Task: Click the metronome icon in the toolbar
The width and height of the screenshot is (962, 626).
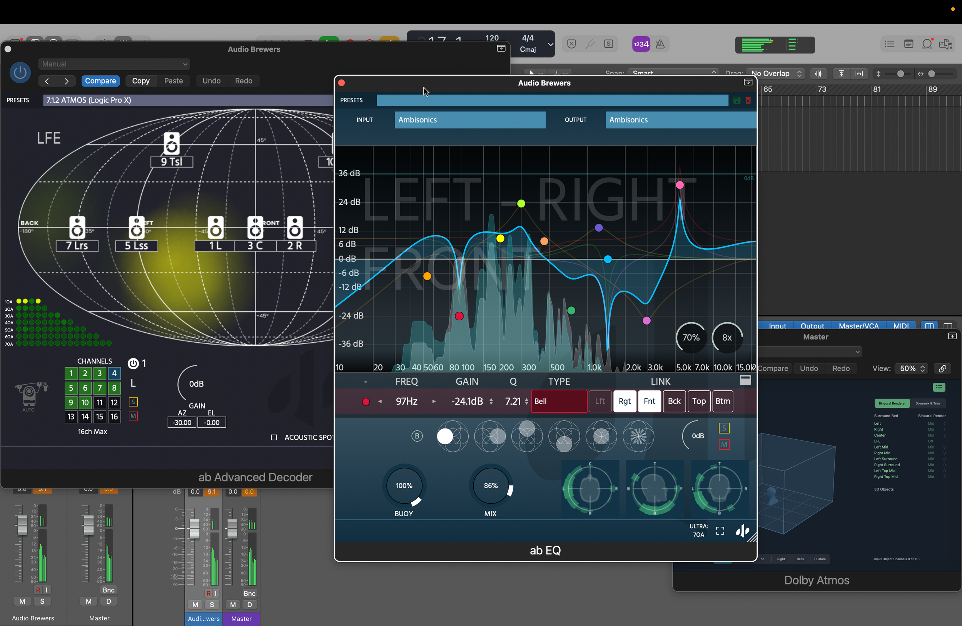Action: point(660,44)
